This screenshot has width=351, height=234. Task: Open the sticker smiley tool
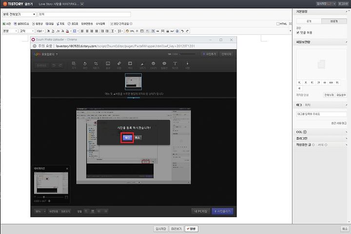coord(154,65)
